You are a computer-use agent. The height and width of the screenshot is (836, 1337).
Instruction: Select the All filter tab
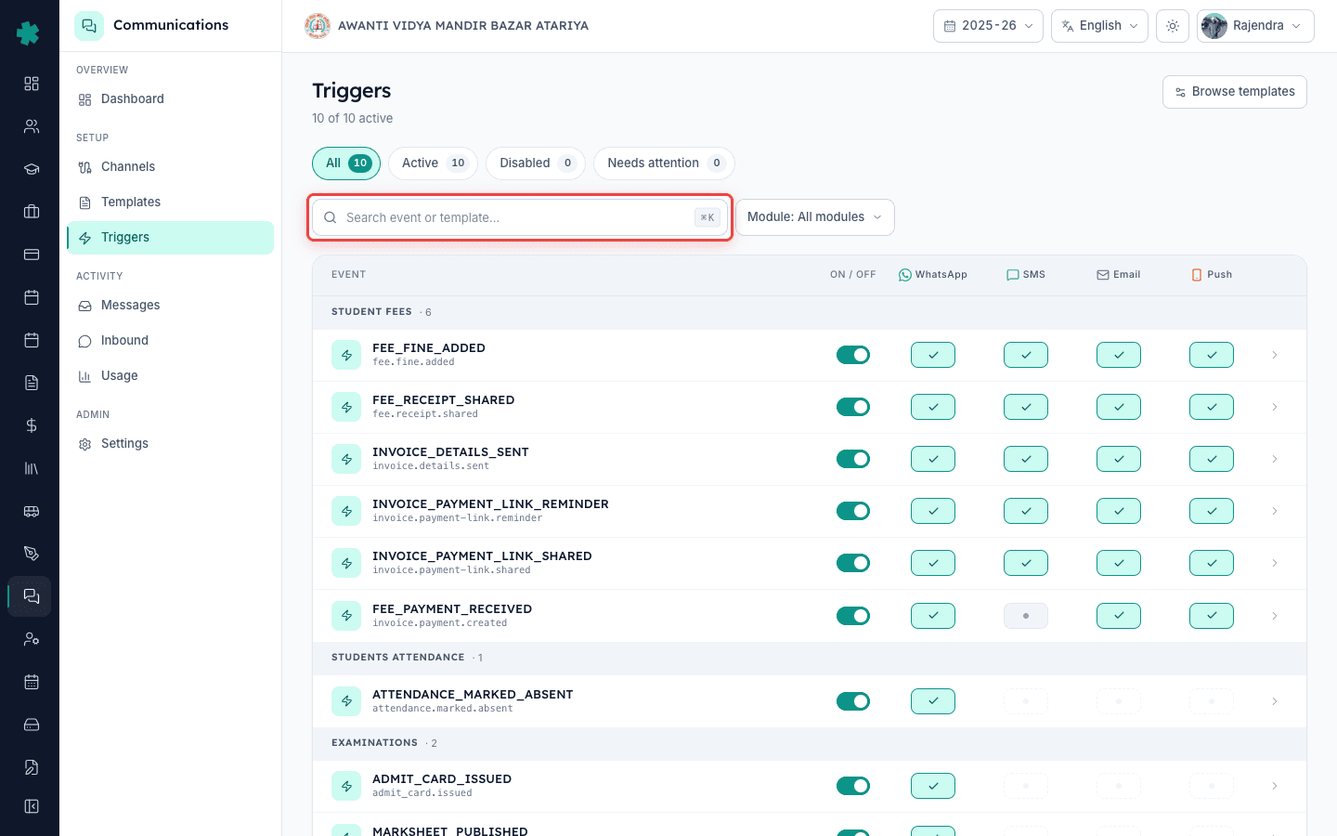[x=346, y=163]
